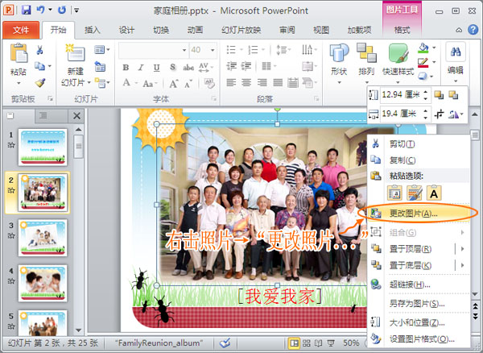Click the Cut scissors icon in ribbon
This screenshot has height=353, width=483.
click(x=39, y=50)
